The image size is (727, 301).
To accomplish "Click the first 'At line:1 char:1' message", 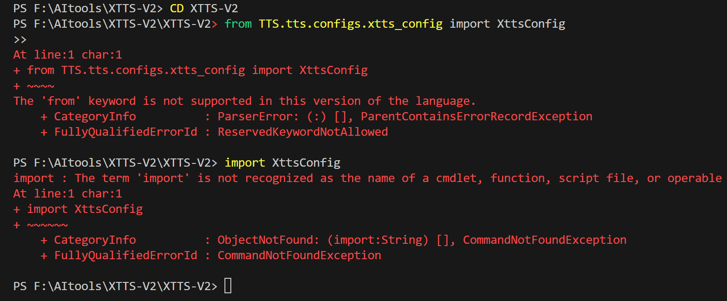I will 68,55.
